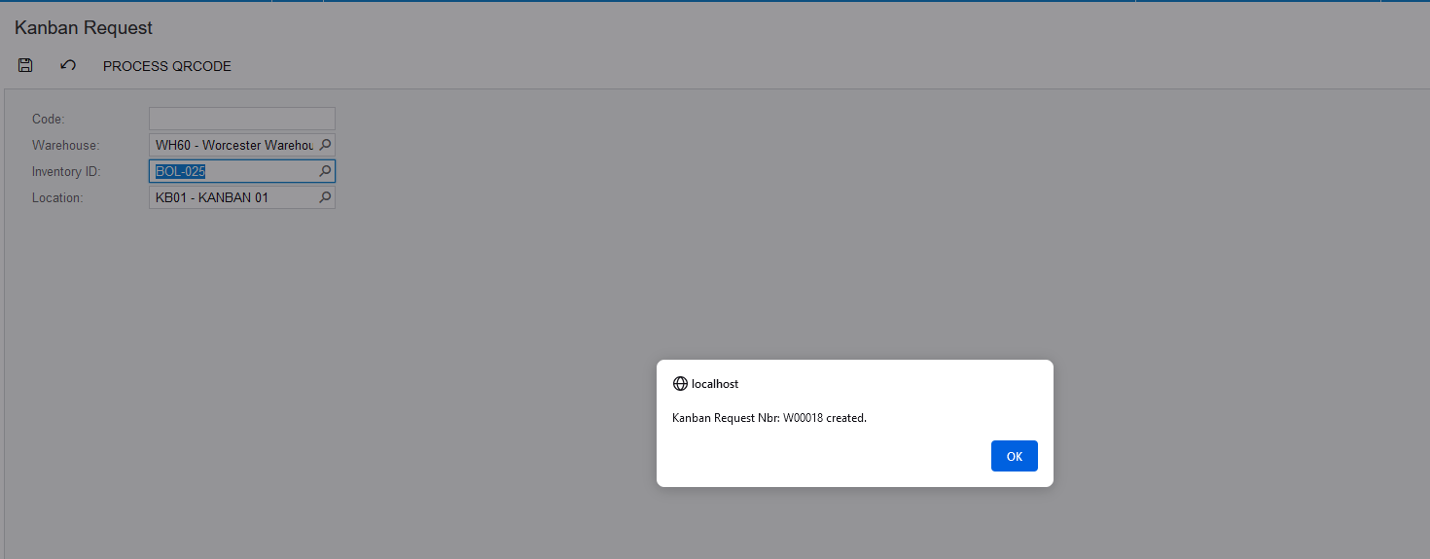Click the Kanban Request page title
Screen dimensions: 1430x559
pyautogui.click(x=84, y=28)
